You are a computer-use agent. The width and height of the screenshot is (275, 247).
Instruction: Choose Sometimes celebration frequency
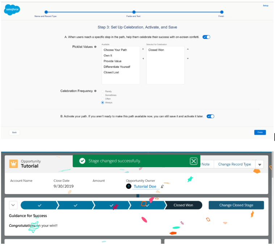tap(103, 95)
